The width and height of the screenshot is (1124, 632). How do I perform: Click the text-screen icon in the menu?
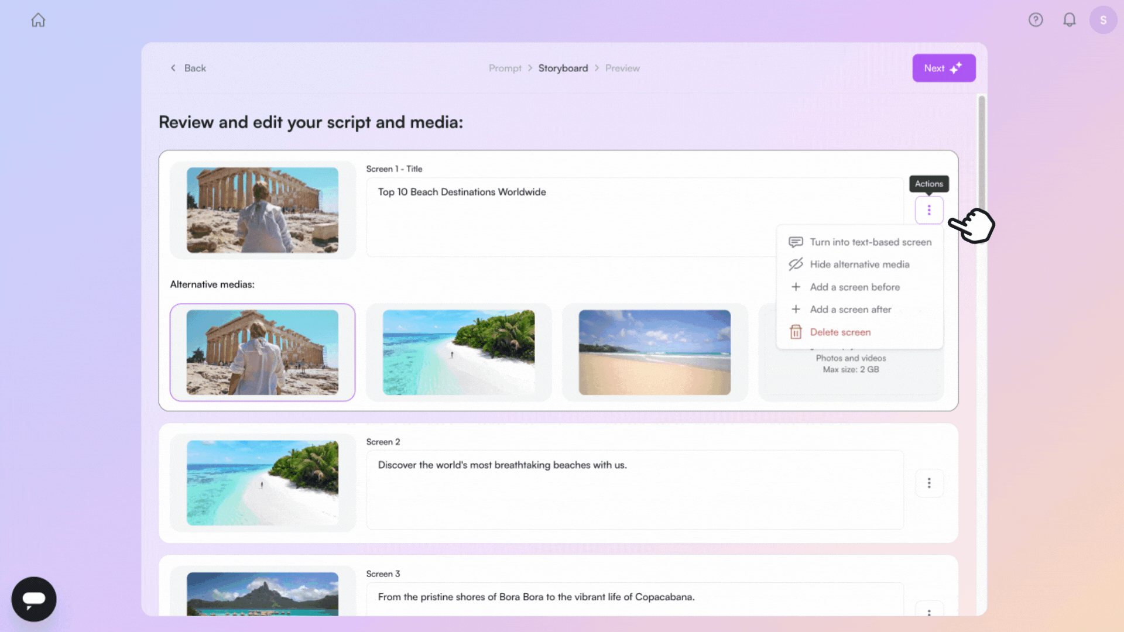point(796,242)
